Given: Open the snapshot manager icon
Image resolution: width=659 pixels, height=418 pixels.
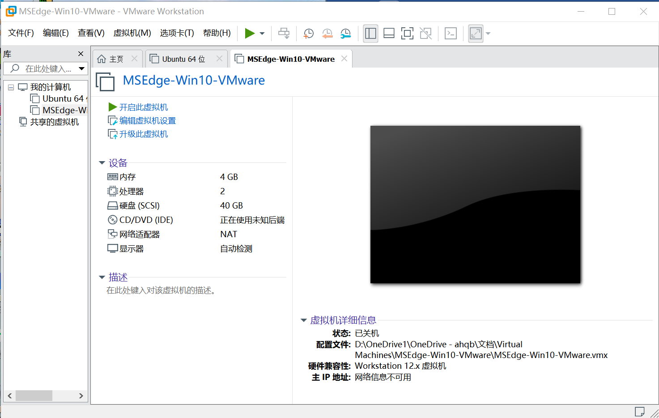Looking at the screenshot, I should [x=345, y=33].
